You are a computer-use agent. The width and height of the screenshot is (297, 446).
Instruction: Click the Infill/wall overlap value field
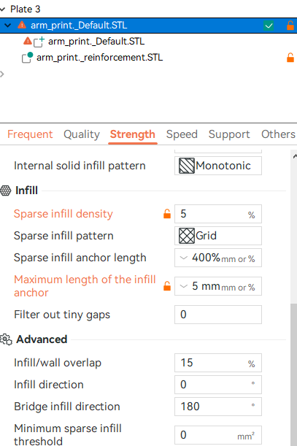218,363
